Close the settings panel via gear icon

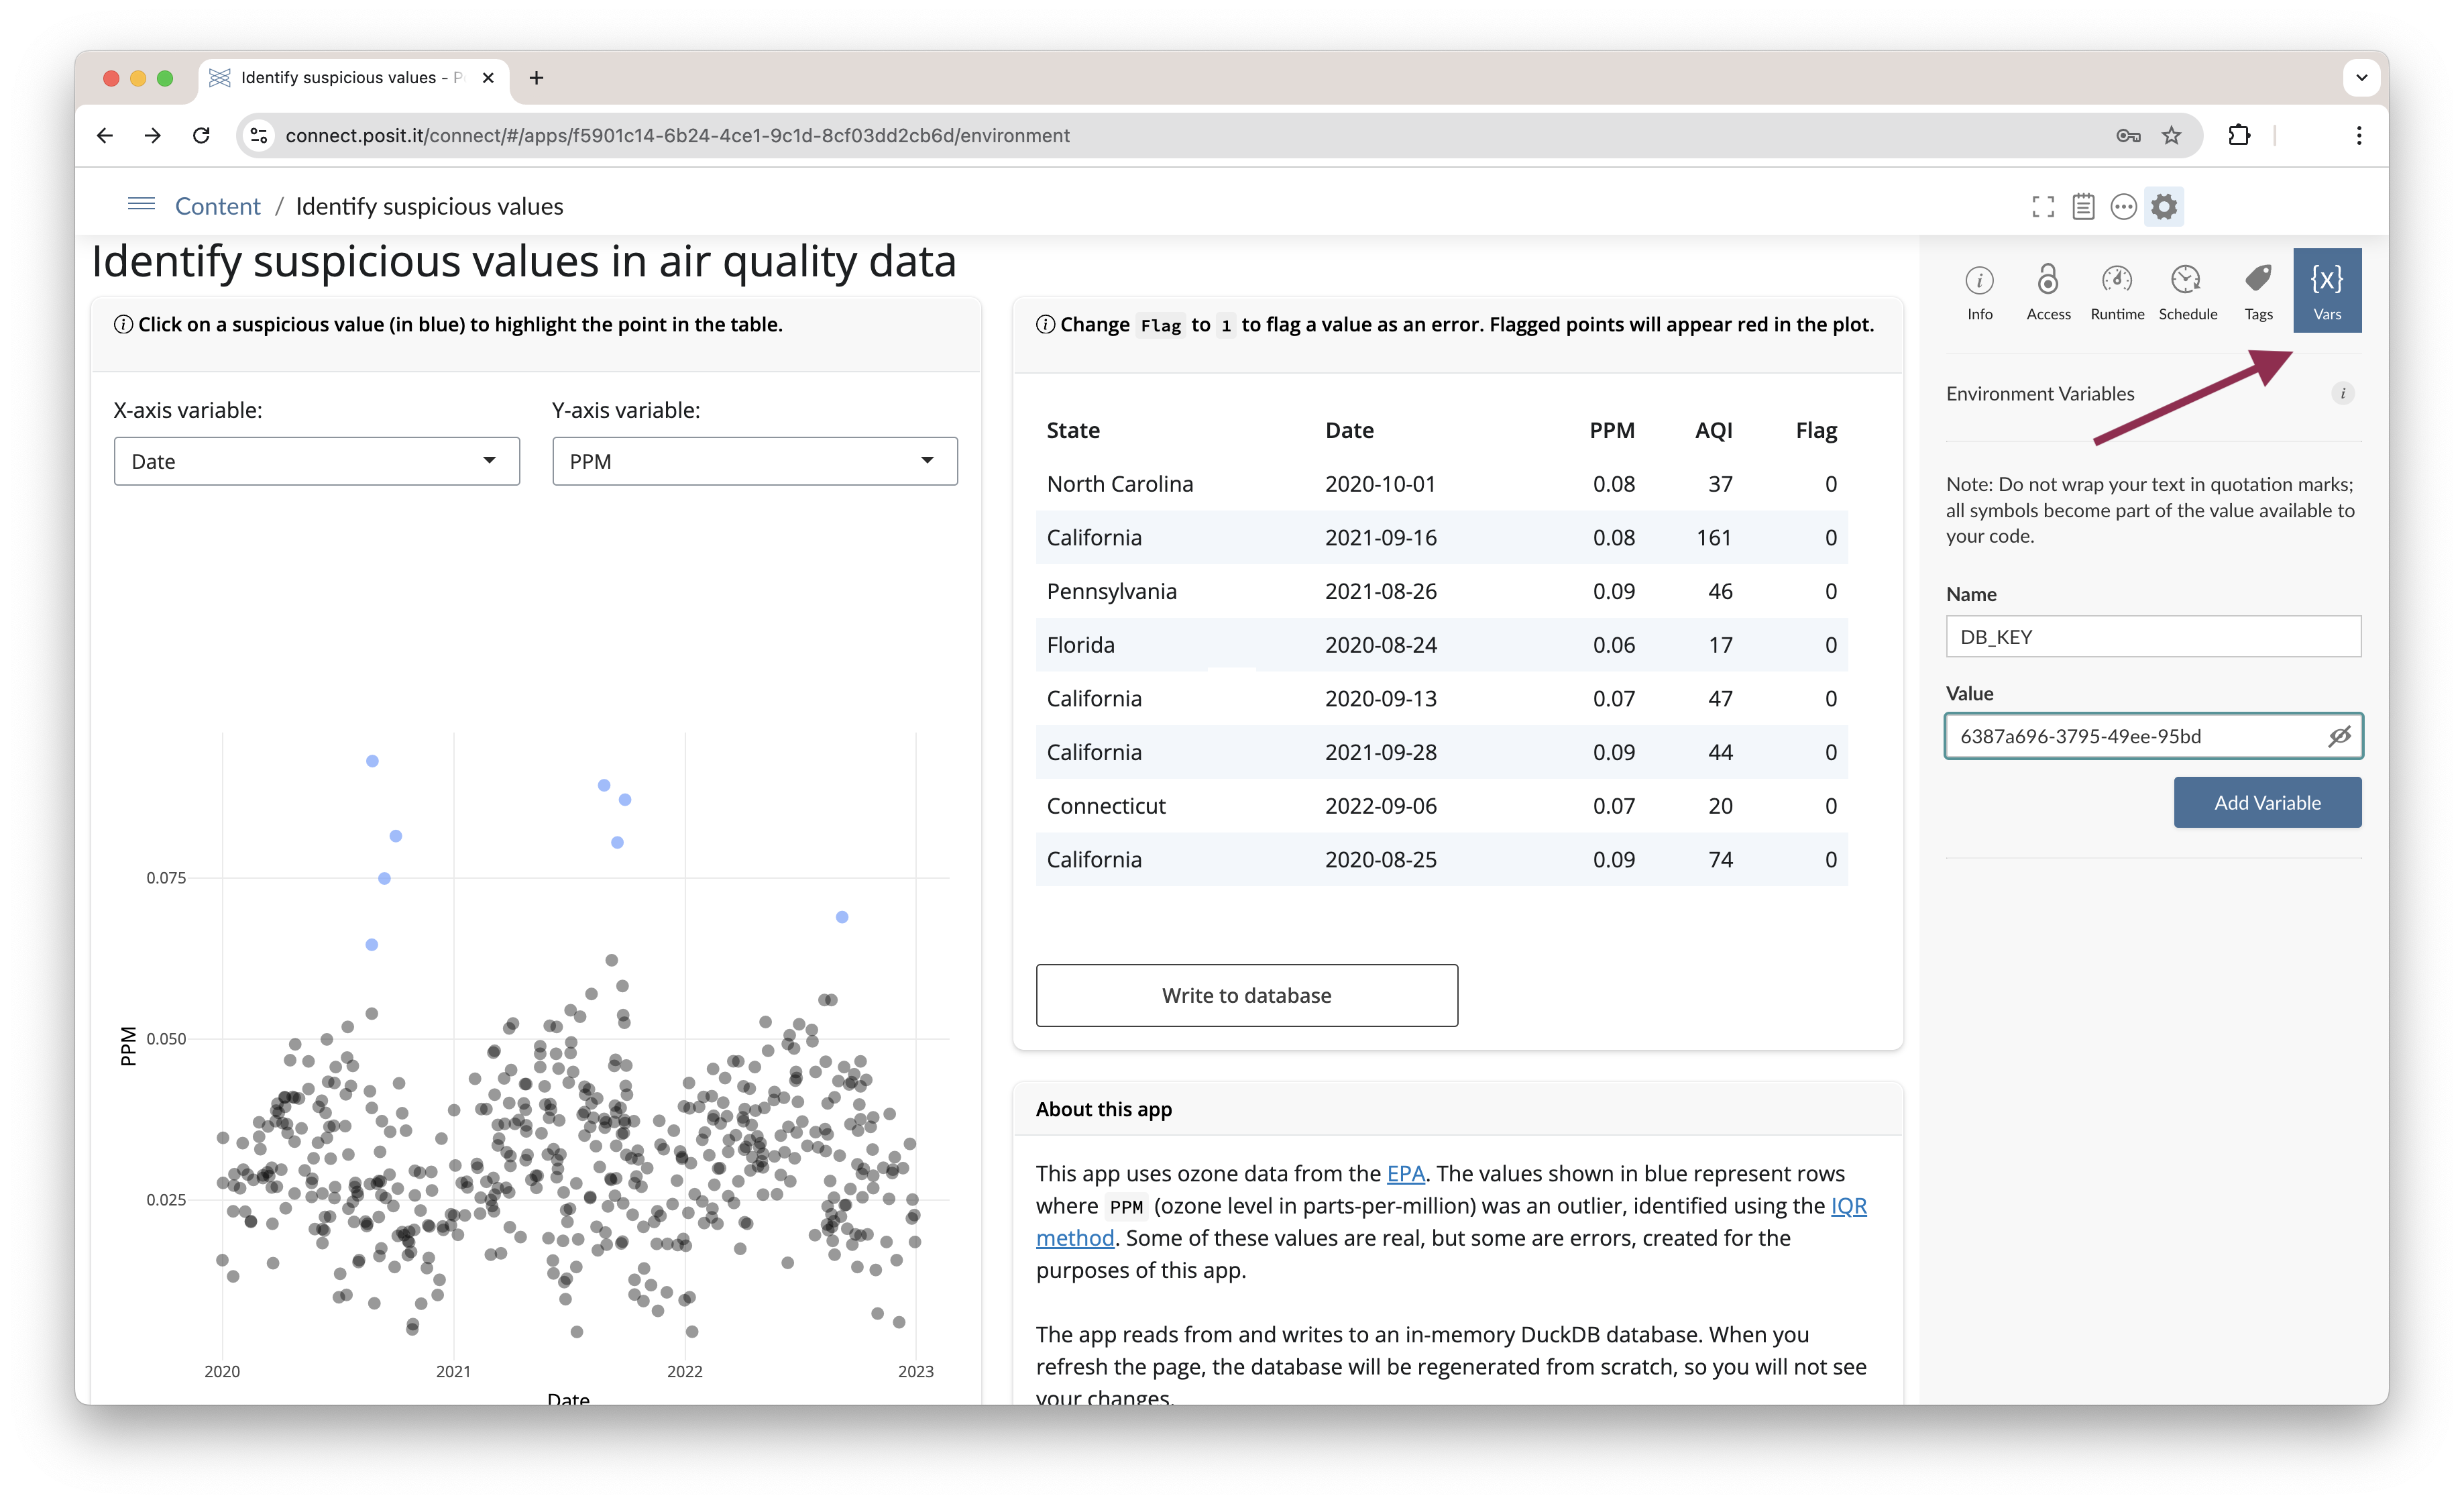click(2164, 206)
